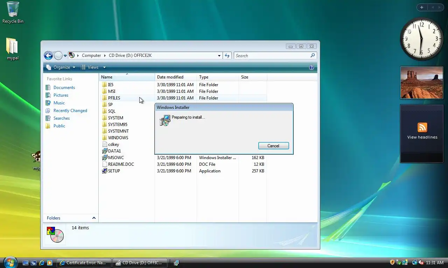
Task: Open the recent pages dropdown arrow
Action: (65, 56)
